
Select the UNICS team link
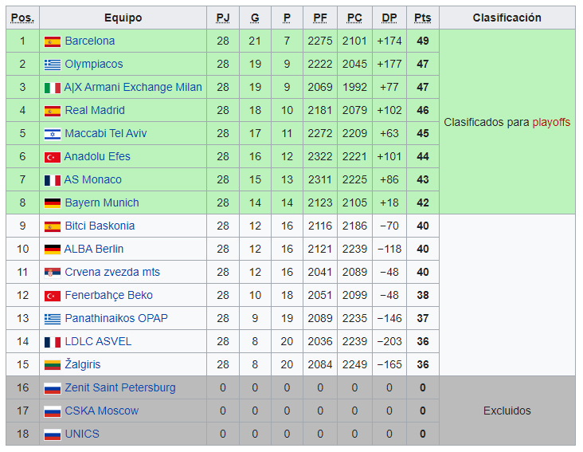[82, 434]
